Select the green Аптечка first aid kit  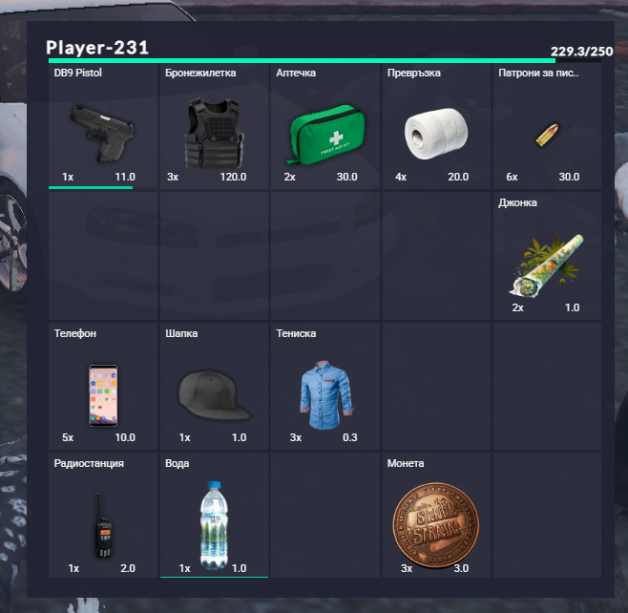coord(325,135)
